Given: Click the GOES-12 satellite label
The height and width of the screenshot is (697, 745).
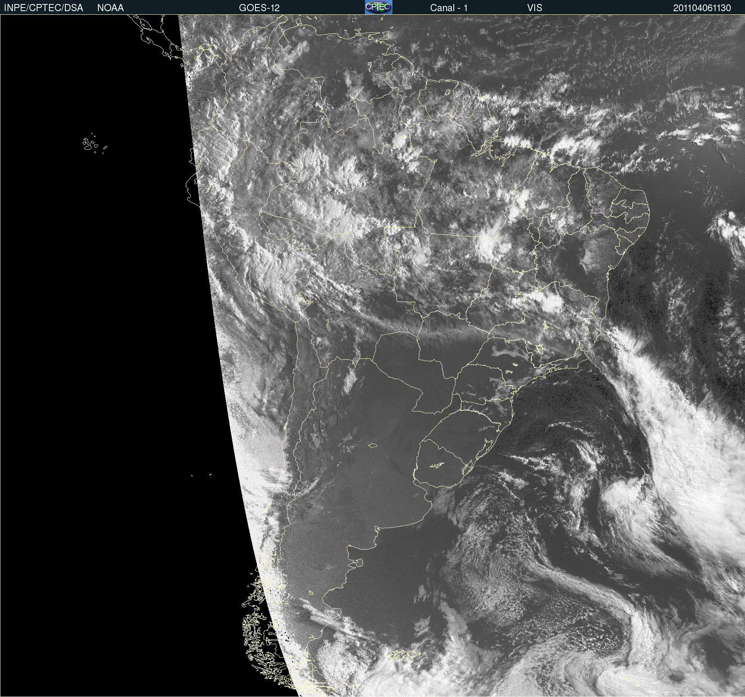Looking at the screenshot, I should click(259, 8).
